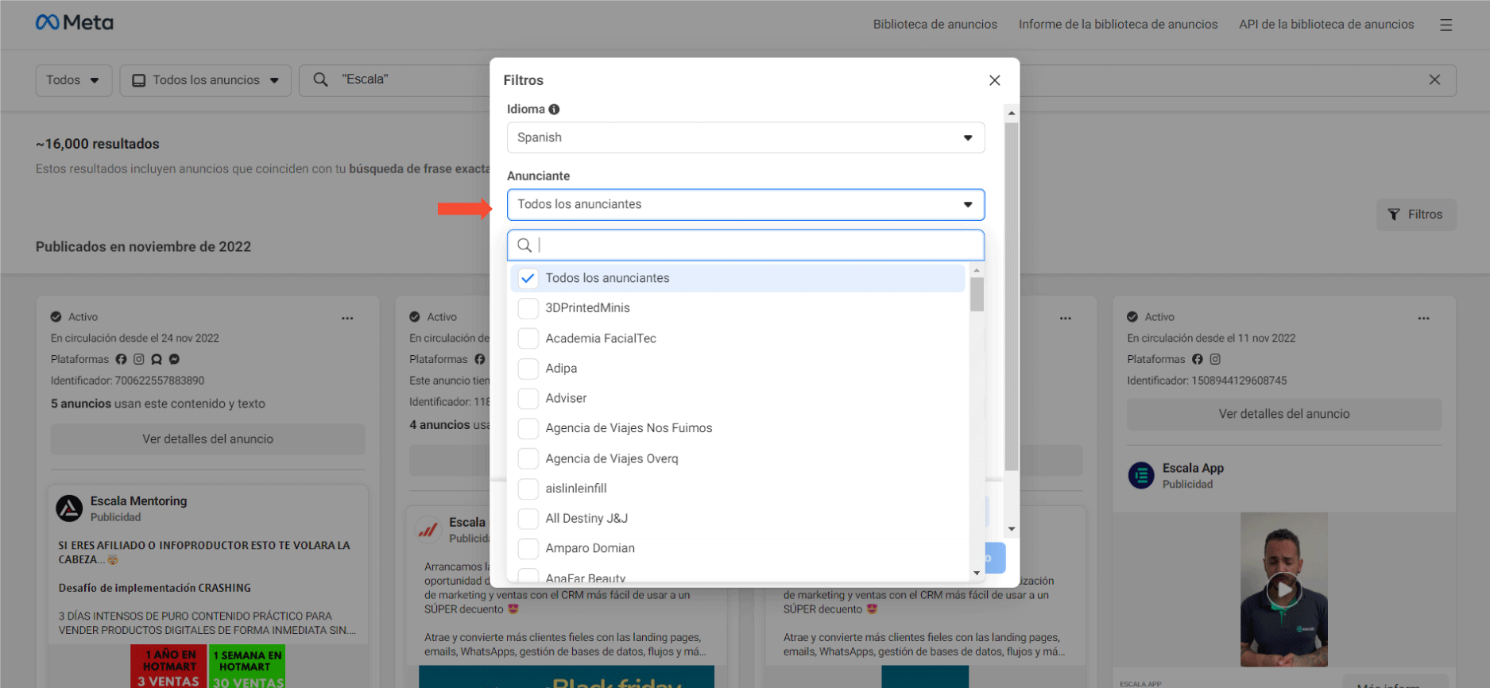
Task: Check Agencia de Viajes Nos Fuimos
Action: tap(528, 428)
